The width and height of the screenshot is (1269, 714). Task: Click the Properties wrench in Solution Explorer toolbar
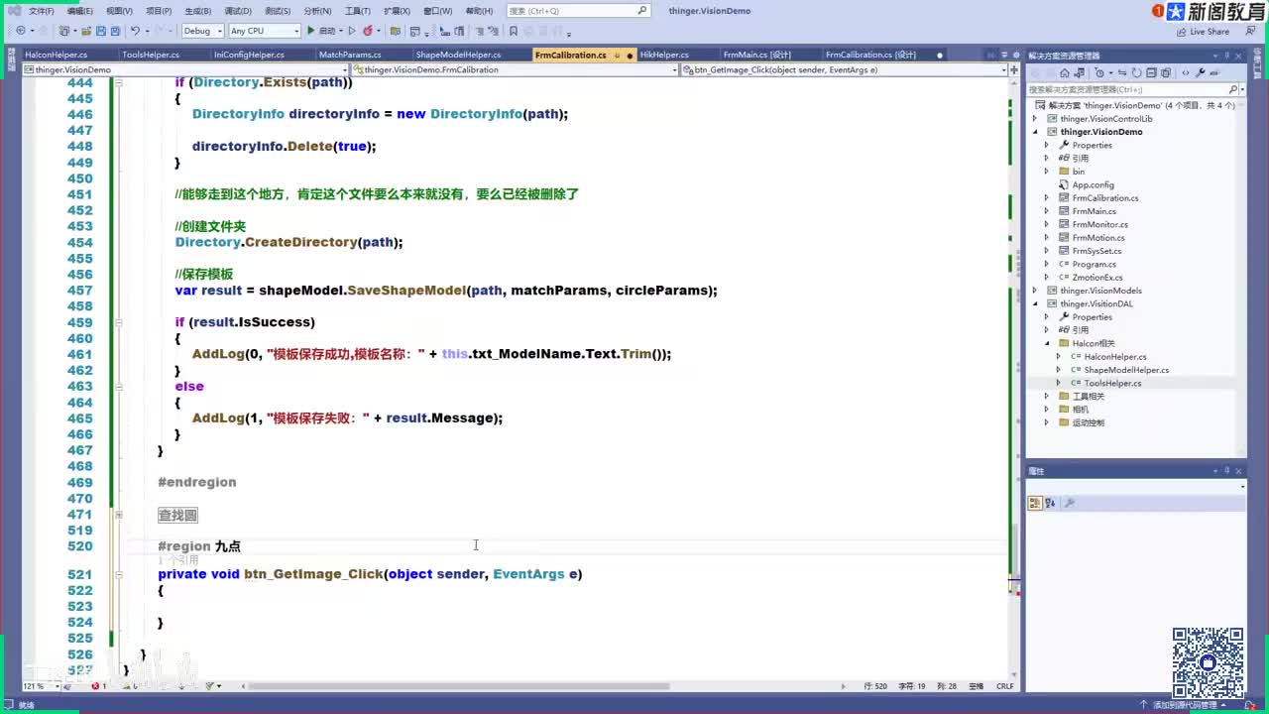(1200, 72)
